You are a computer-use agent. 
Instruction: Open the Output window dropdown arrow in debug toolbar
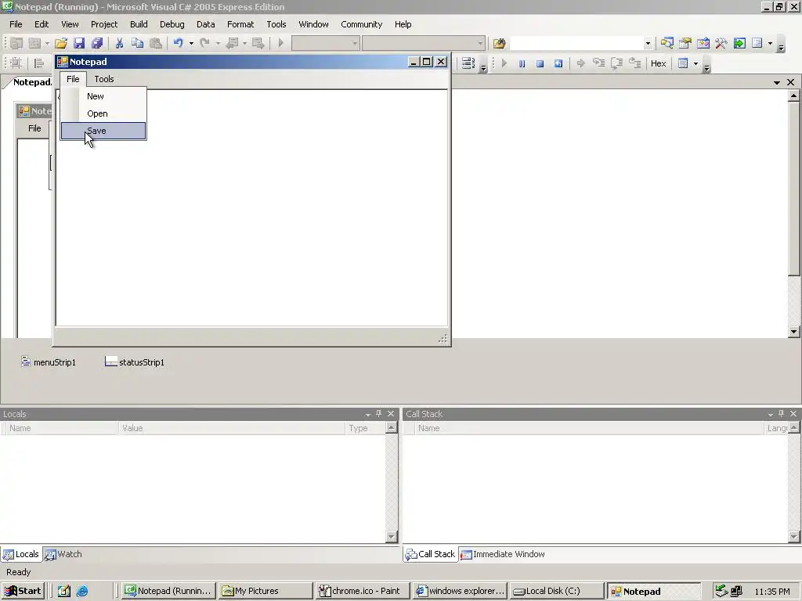coord(695,63)
